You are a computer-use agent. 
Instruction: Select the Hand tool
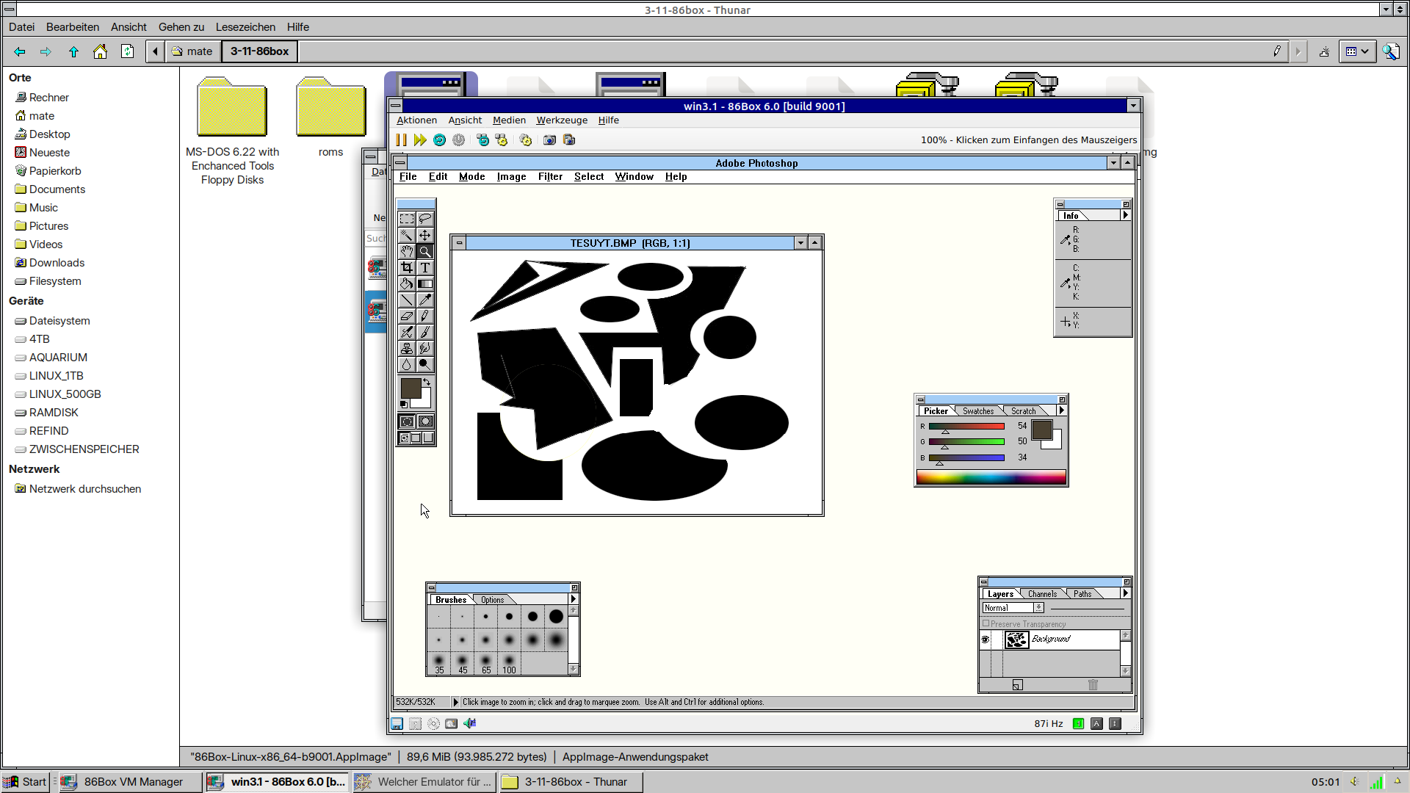click(407, 251)
